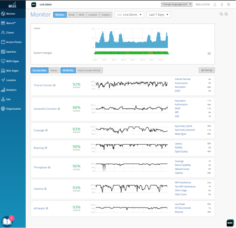Click the Settings button
The width and height of the screenshot is (236, 228).
pyautogui.click(x=207, y=70)
